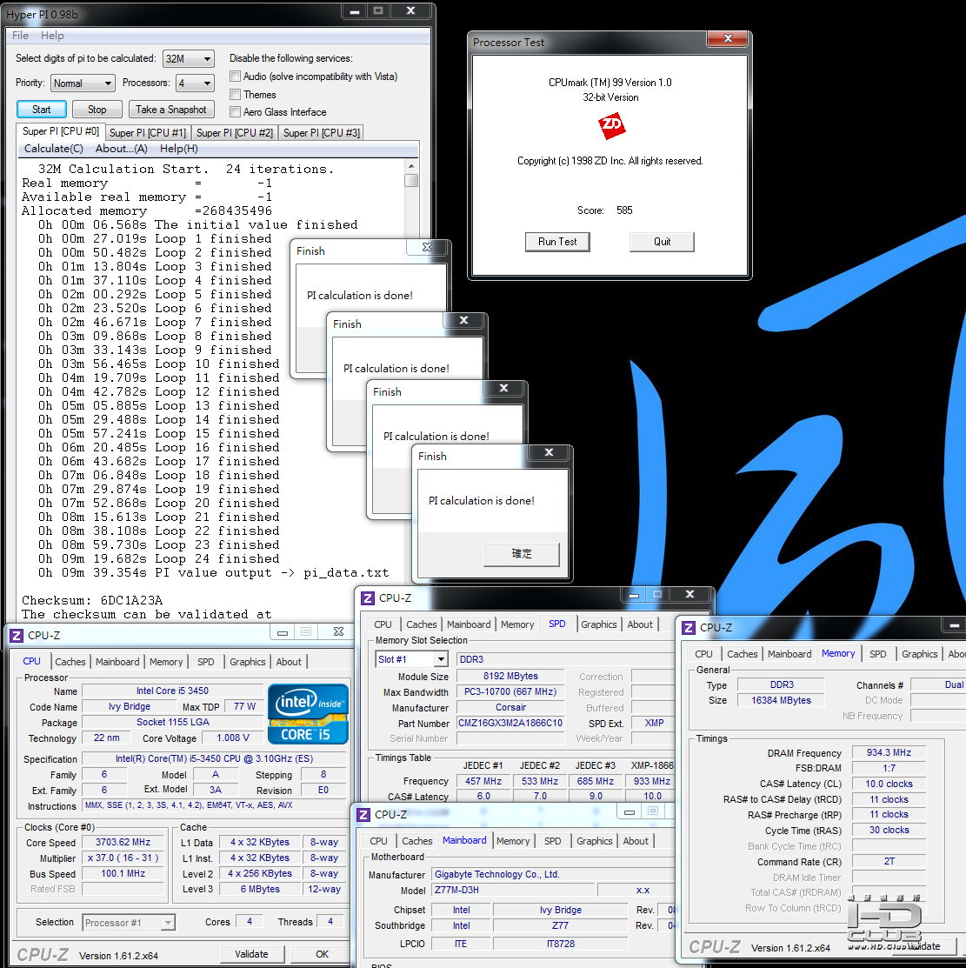This screenshot has width=966, height=968.
Task: Click the Stop button in Hyper PI
Action: (97, 110)
